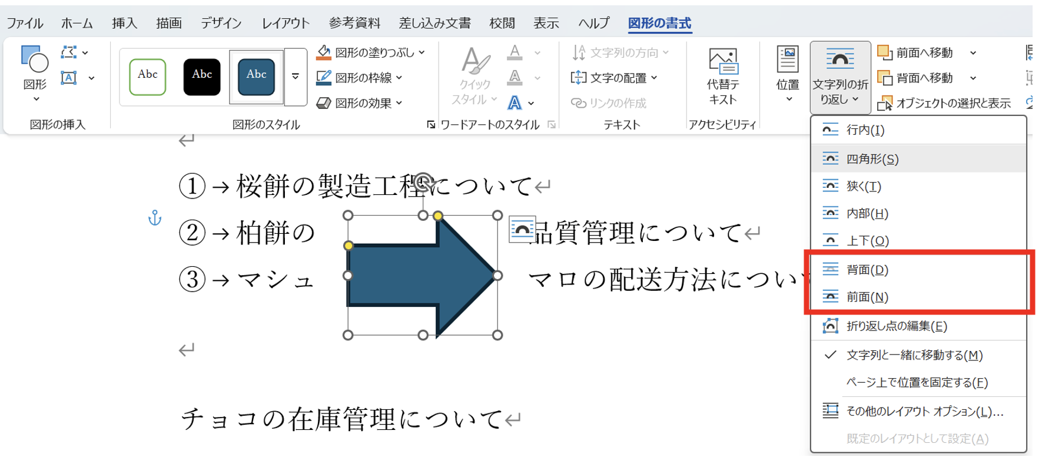Toggle 文字列と一緒に移動する checked option

tap(914, 355)
